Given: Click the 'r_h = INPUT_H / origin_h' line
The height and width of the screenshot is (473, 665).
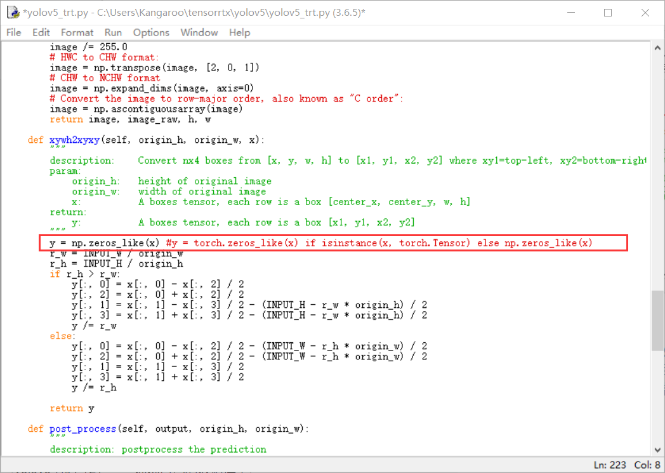Looking at the screenshot, I should [x=116, y=264].
